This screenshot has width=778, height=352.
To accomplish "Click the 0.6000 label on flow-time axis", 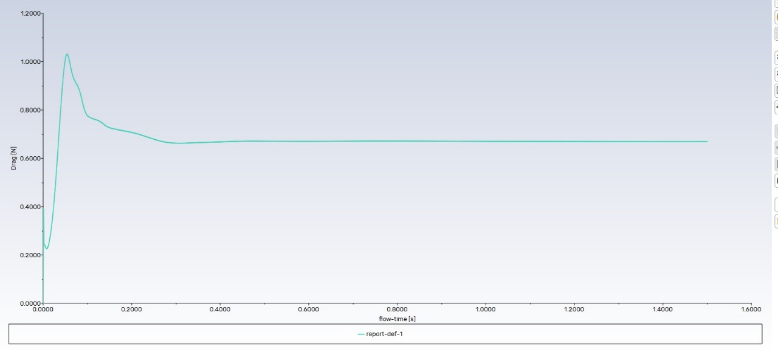I will tap(309, 309).
